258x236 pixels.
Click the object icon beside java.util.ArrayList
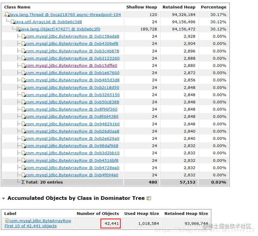[x=13, y=22]
